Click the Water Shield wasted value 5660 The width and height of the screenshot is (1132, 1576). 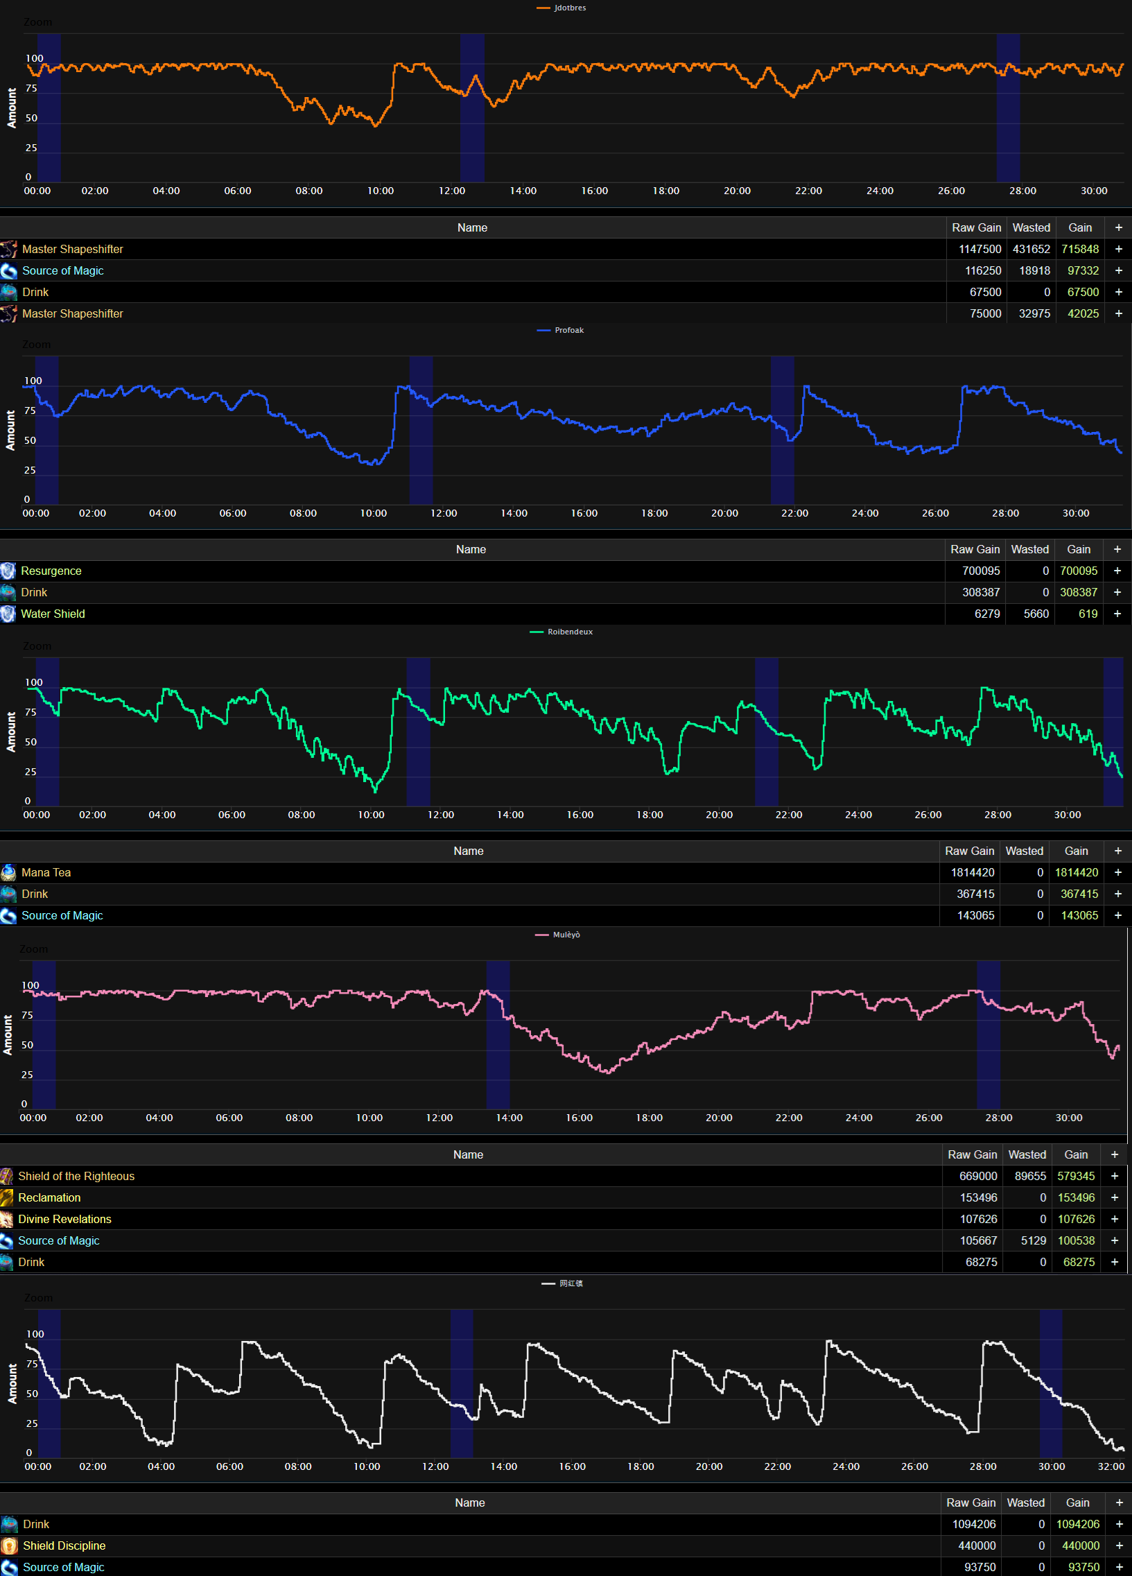pyautogui.click(x=1036, y=614)
